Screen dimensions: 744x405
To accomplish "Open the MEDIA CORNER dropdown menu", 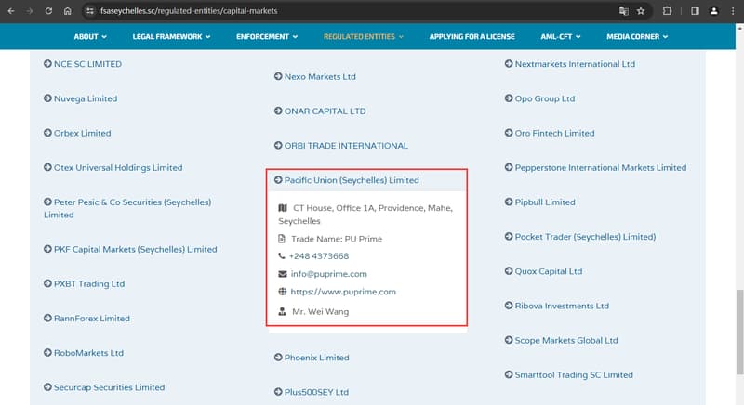I will pyautogui.click(x=637, y=36).
